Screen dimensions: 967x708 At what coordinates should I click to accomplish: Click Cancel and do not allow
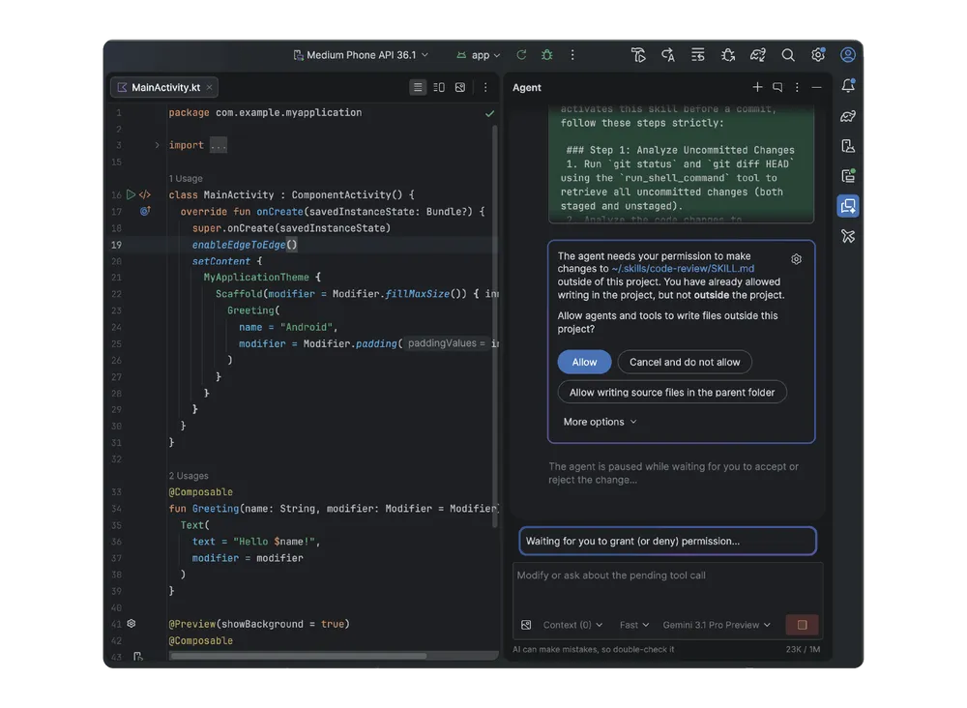click(x=685, y=362)
